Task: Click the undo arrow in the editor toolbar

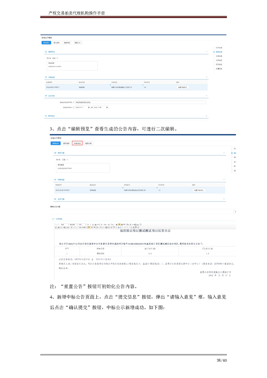Action: pos(56,224)
